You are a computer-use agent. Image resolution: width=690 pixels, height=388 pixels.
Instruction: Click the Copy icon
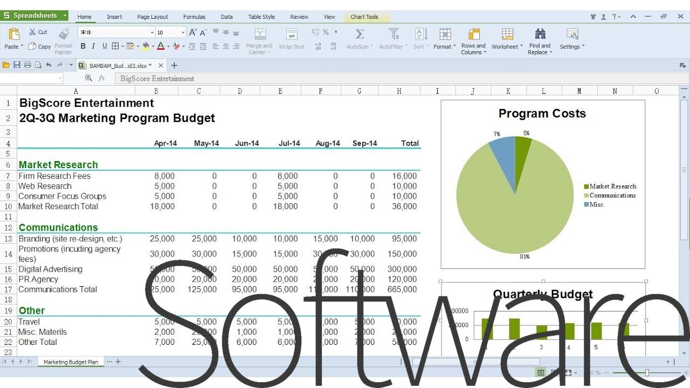[32, 46]
